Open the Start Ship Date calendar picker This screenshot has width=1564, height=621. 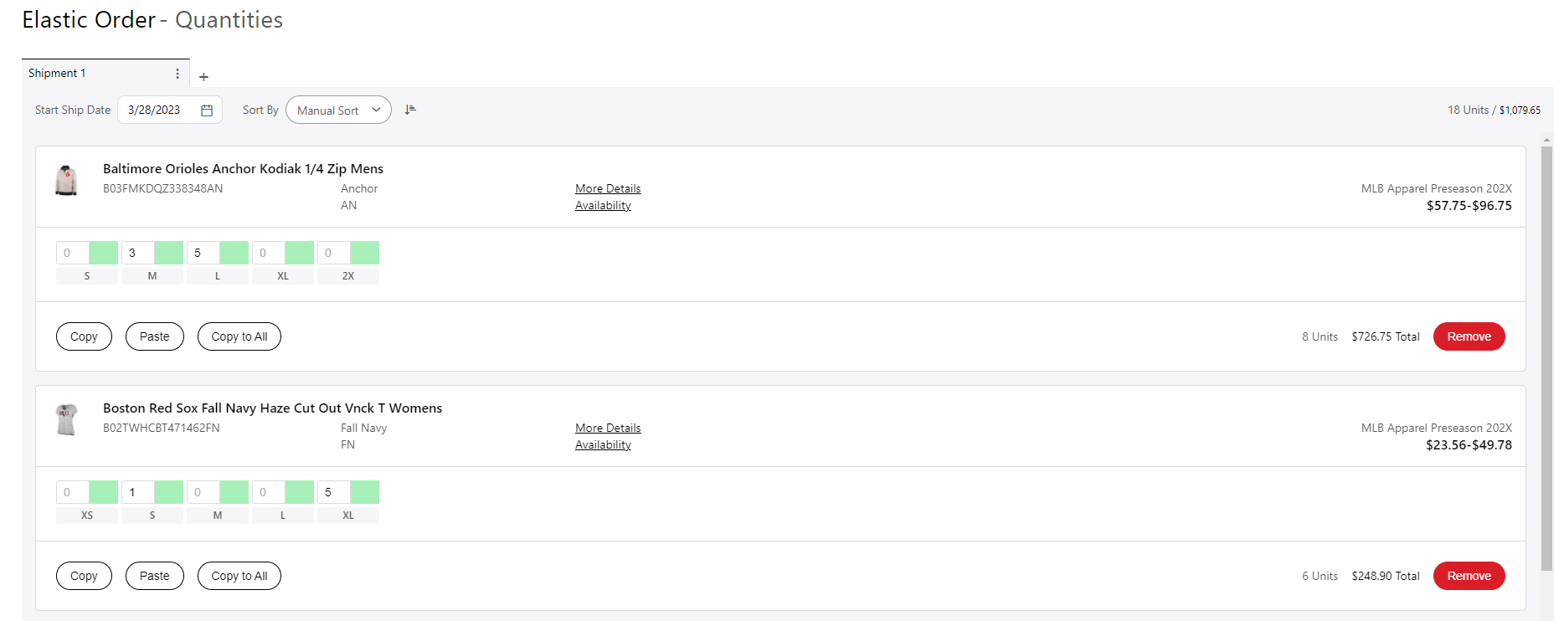pos(207,110)
